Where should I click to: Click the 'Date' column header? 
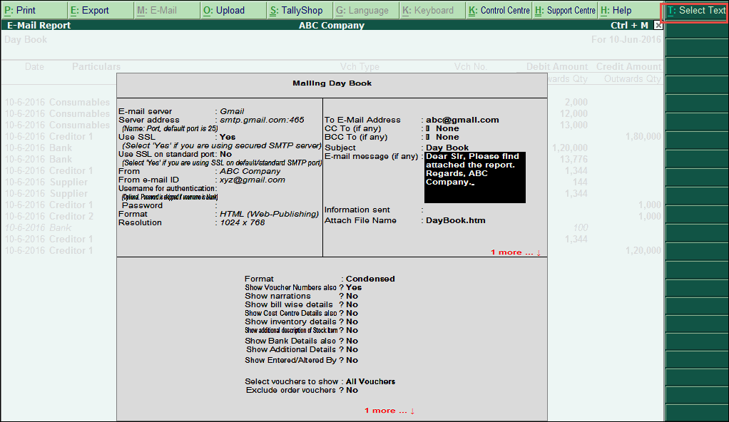click(x=34, y=66)
